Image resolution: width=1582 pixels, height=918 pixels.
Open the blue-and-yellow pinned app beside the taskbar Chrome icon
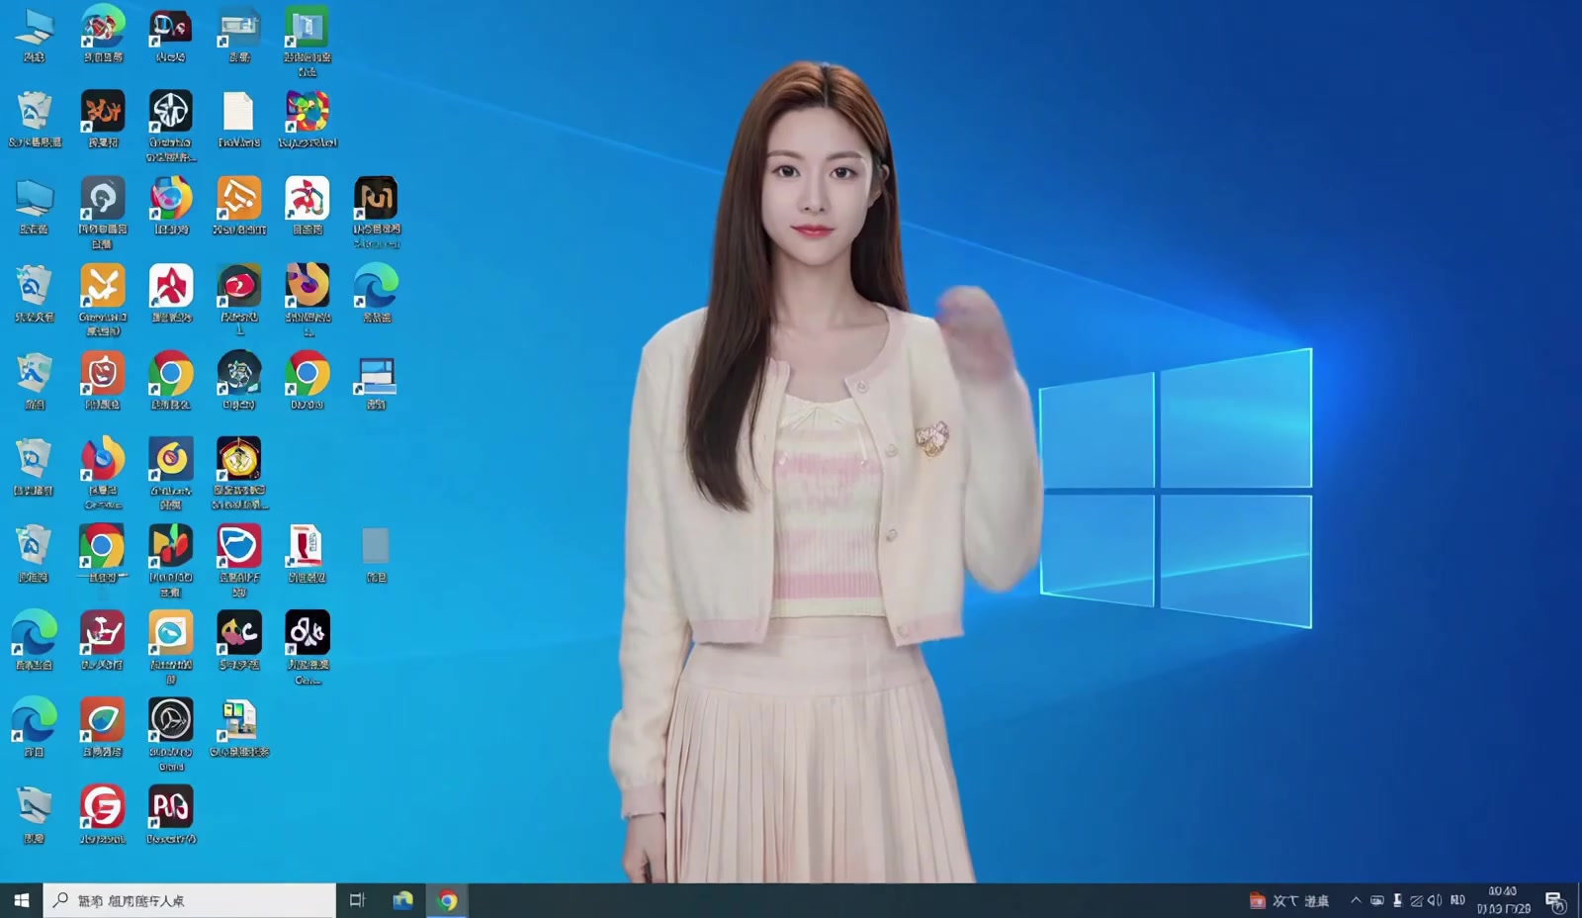click(402, 900)
